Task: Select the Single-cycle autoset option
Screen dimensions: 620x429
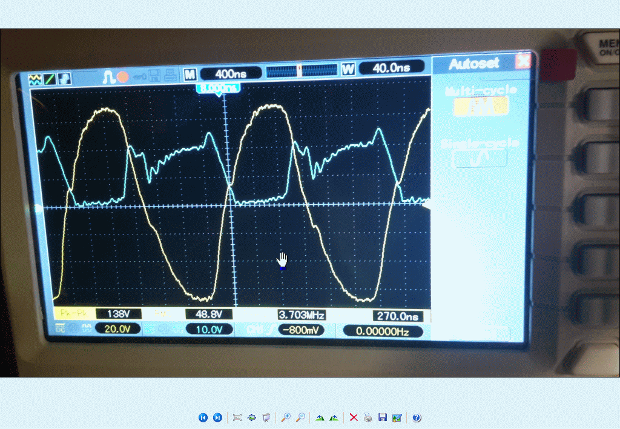Action: [x=480, y=158]
